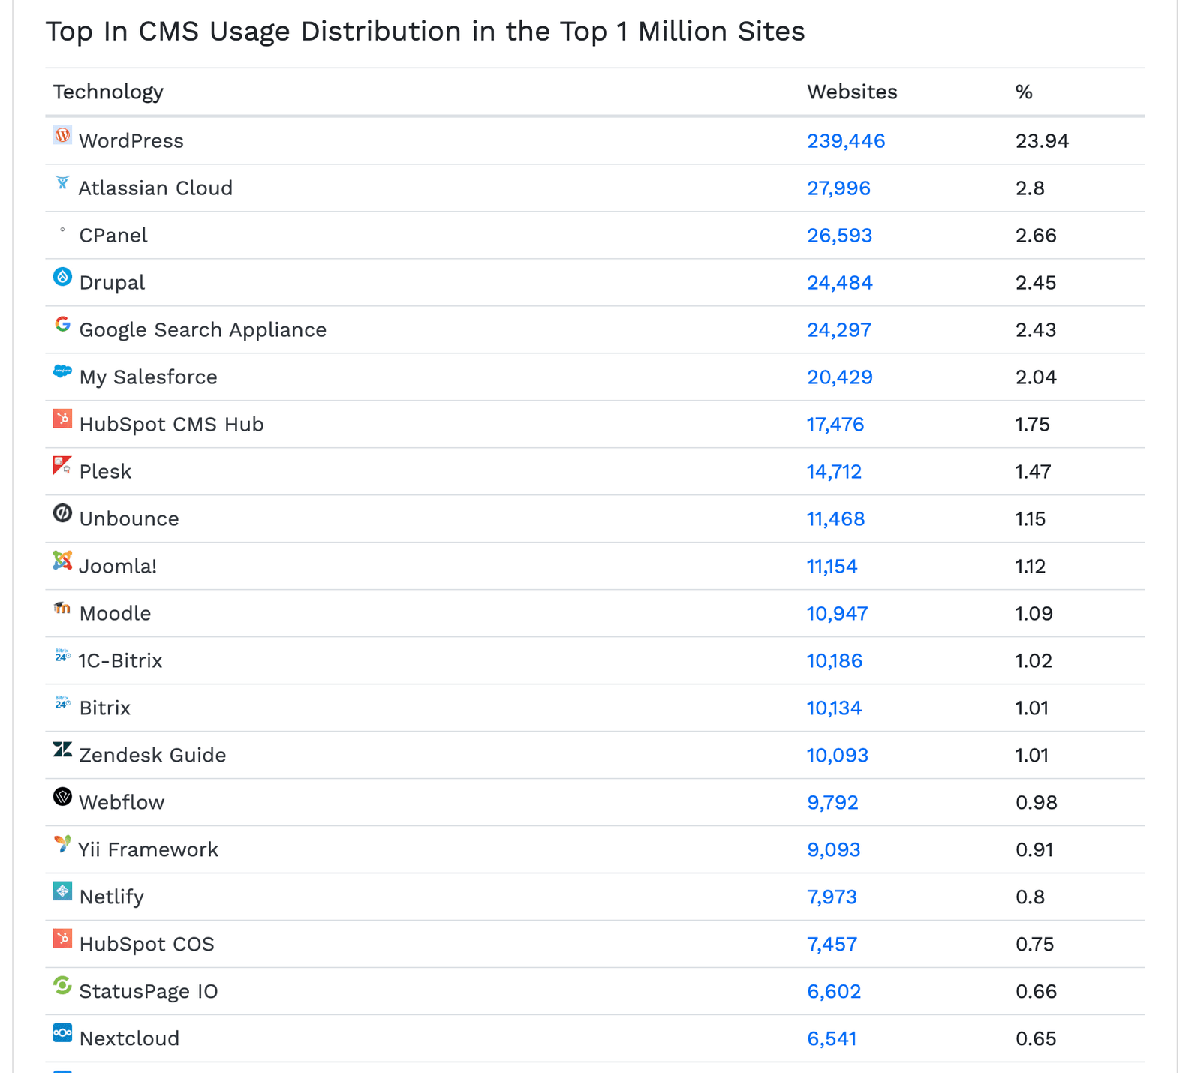Click the Yii Framework logo icon
The height and width of the screenshot is (1073, 1201).
coord(62,845)
